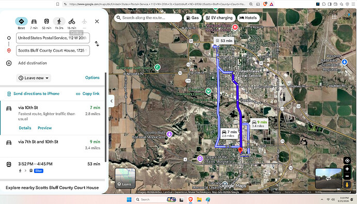
Task: Select the Driving travel mode icon
Action: pos(34,21)
